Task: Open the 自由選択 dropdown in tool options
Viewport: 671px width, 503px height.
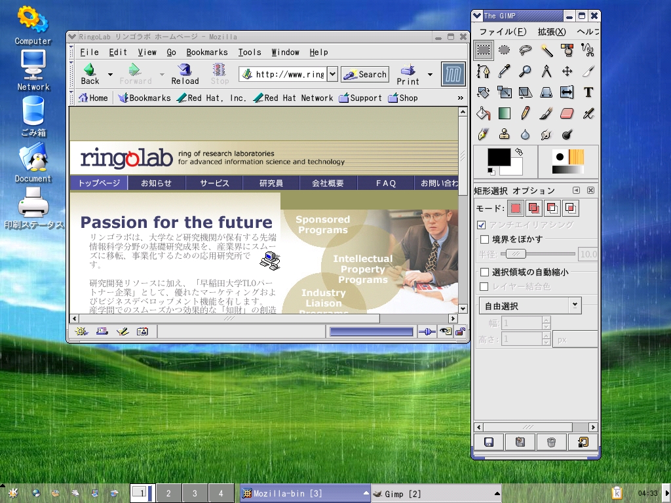Action: click(529, 306)
